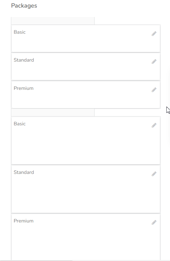Click pencil icon on the upper Standard package
170x261 pixels.
(x=154, y=62)
